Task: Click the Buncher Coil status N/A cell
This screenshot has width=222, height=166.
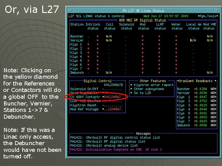Action: [x=109, y=36]
